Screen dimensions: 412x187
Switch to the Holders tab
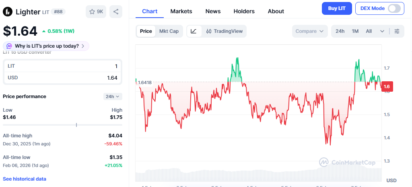(x=244, y=11)
